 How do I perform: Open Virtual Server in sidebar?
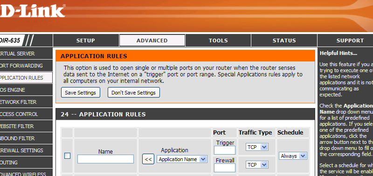pyautogui.click(x=26, y=54)
